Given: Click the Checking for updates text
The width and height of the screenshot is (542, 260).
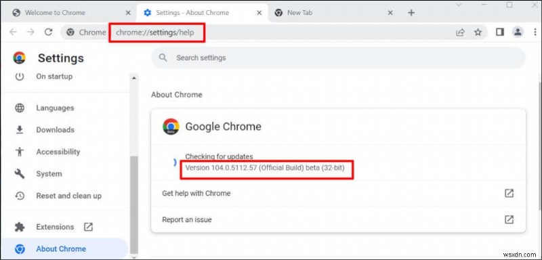Looking at the screenshot, I should (219, 157).
